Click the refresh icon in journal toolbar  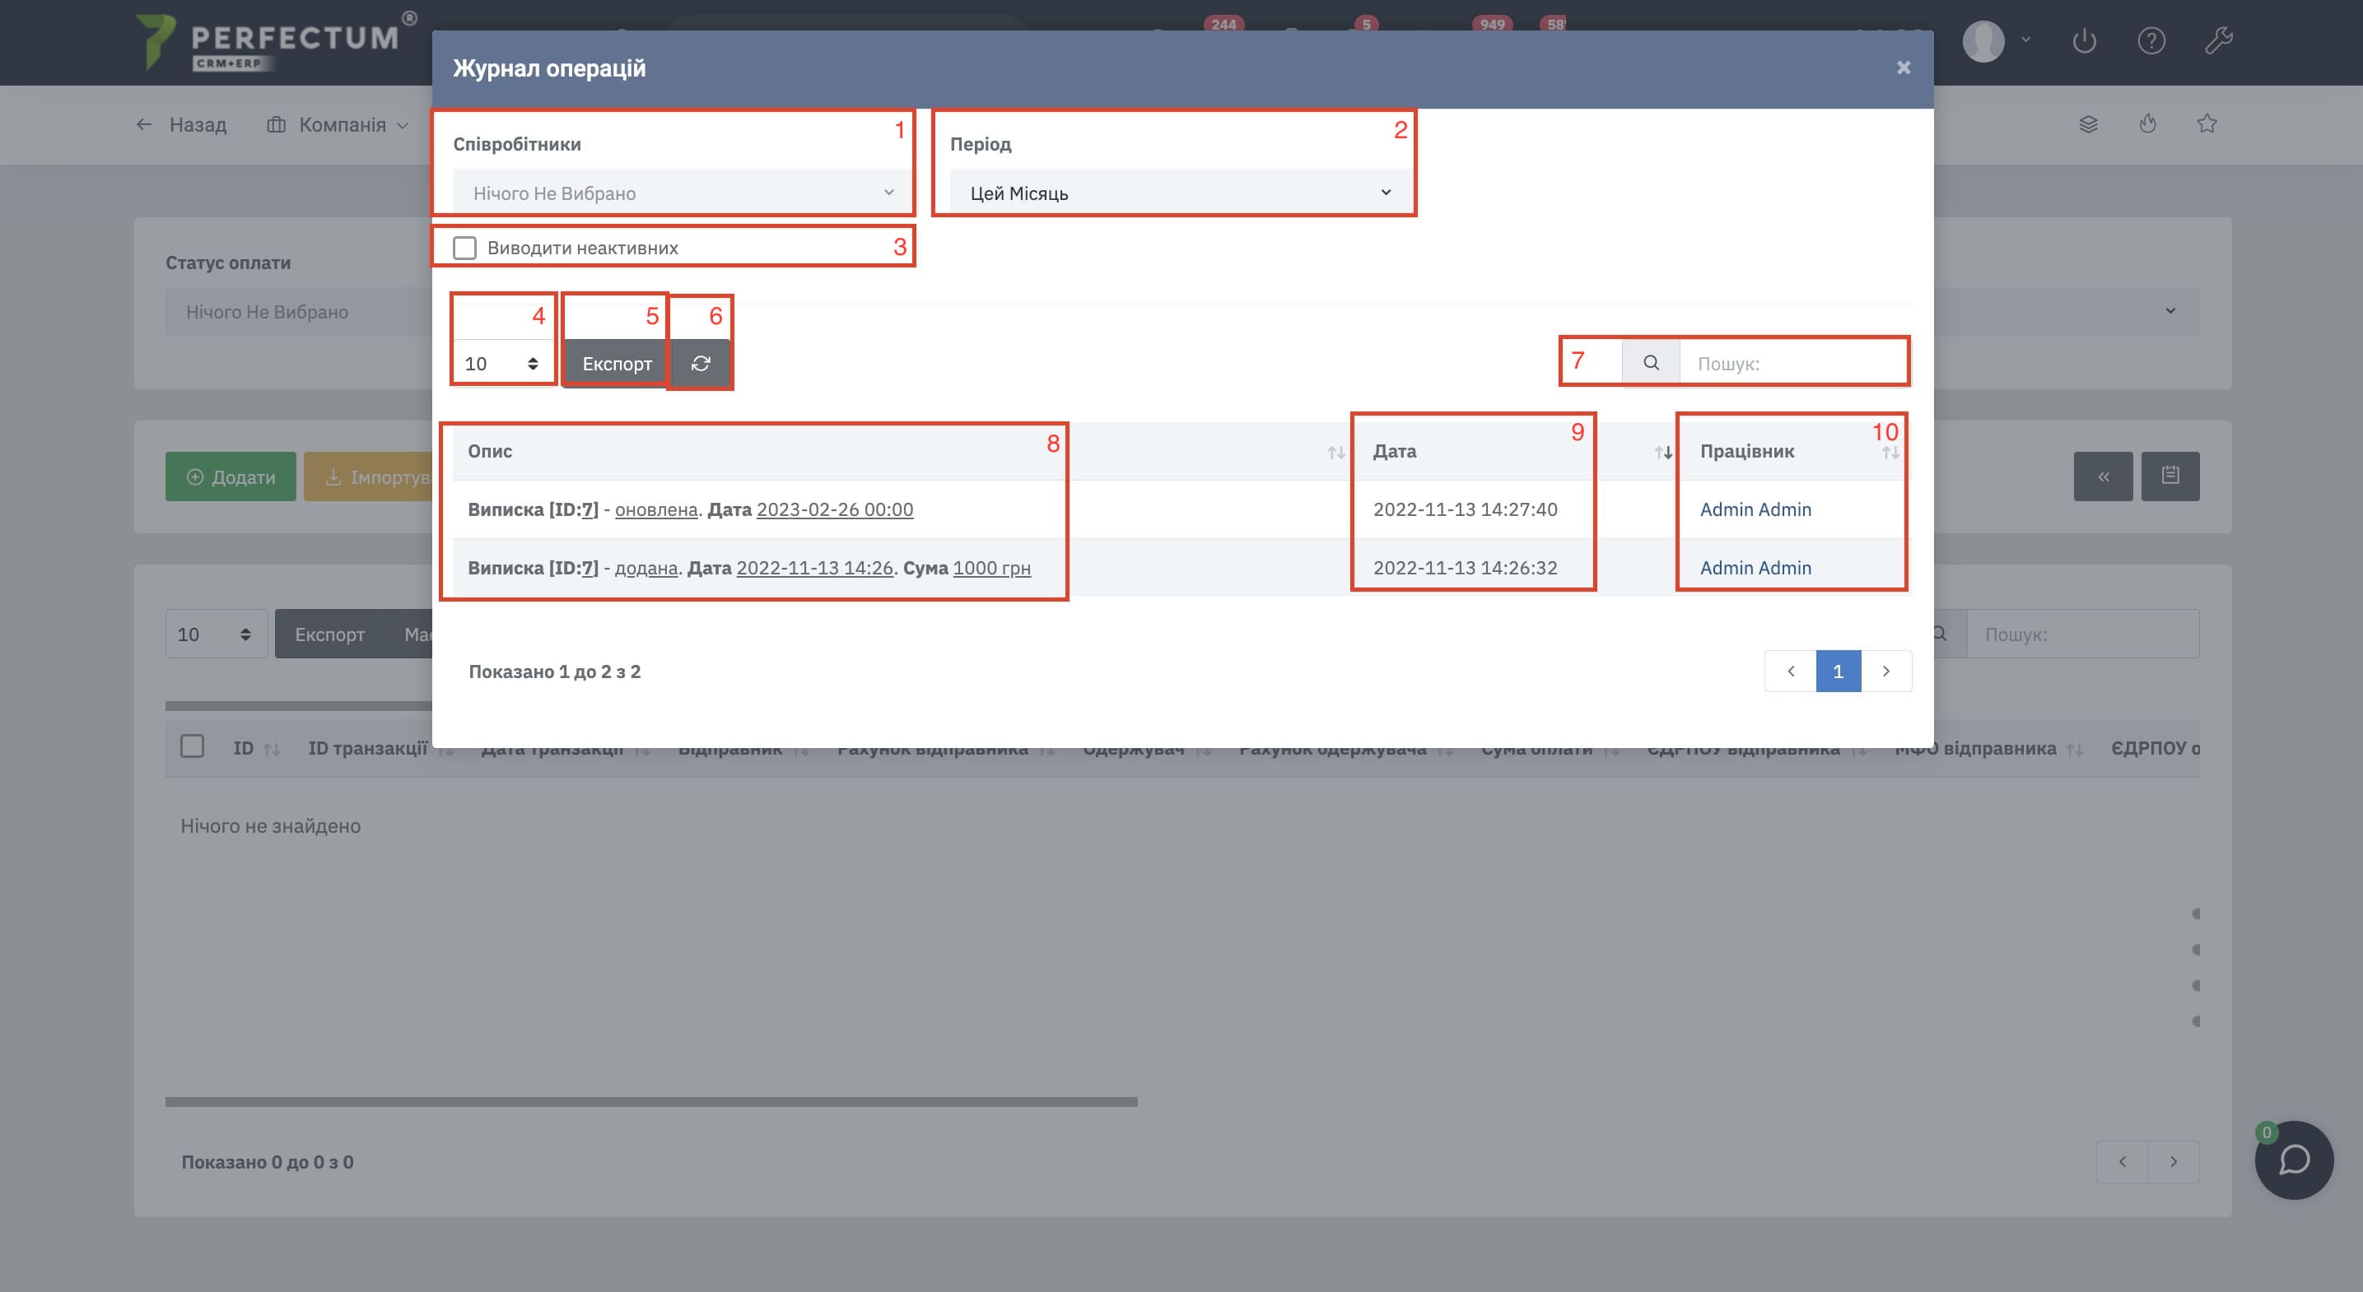coord(700,364)
